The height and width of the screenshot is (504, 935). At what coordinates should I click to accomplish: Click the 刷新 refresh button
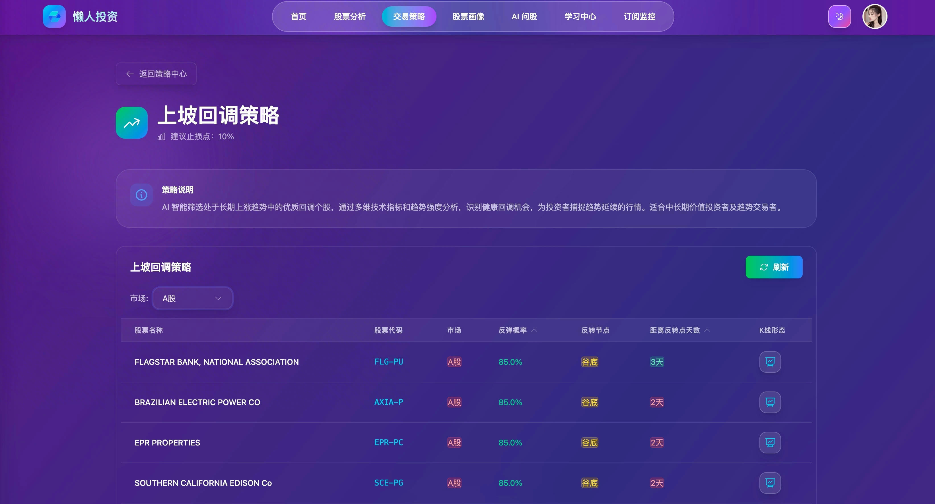[774, 267]
